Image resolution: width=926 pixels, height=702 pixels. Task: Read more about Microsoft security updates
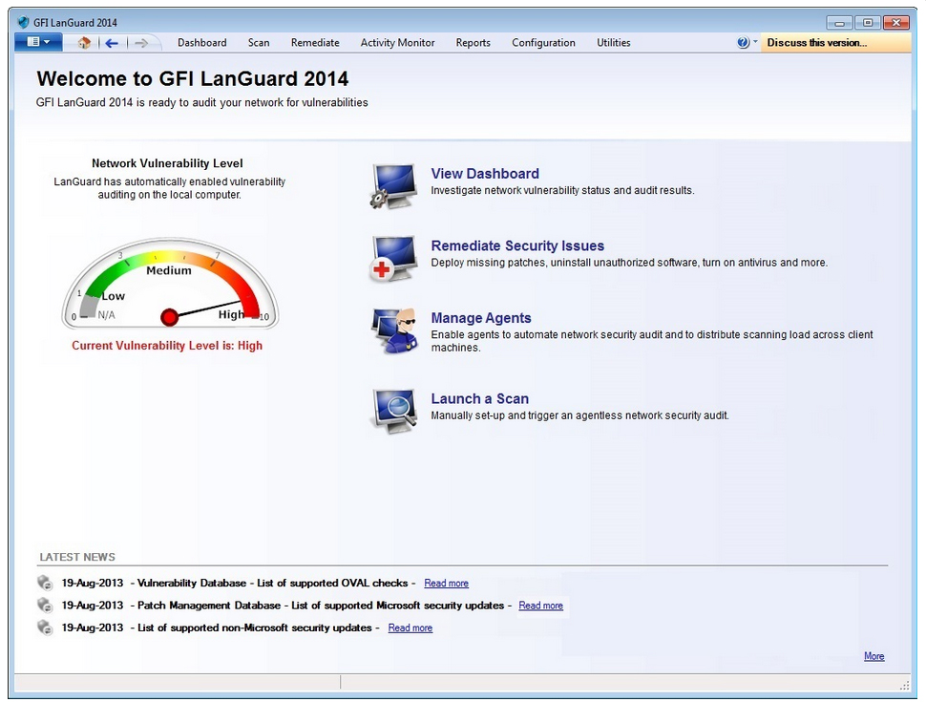(x=540, y=606)
